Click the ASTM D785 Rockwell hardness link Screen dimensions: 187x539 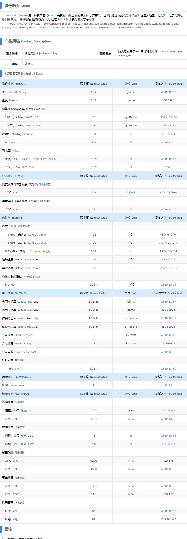168,511
